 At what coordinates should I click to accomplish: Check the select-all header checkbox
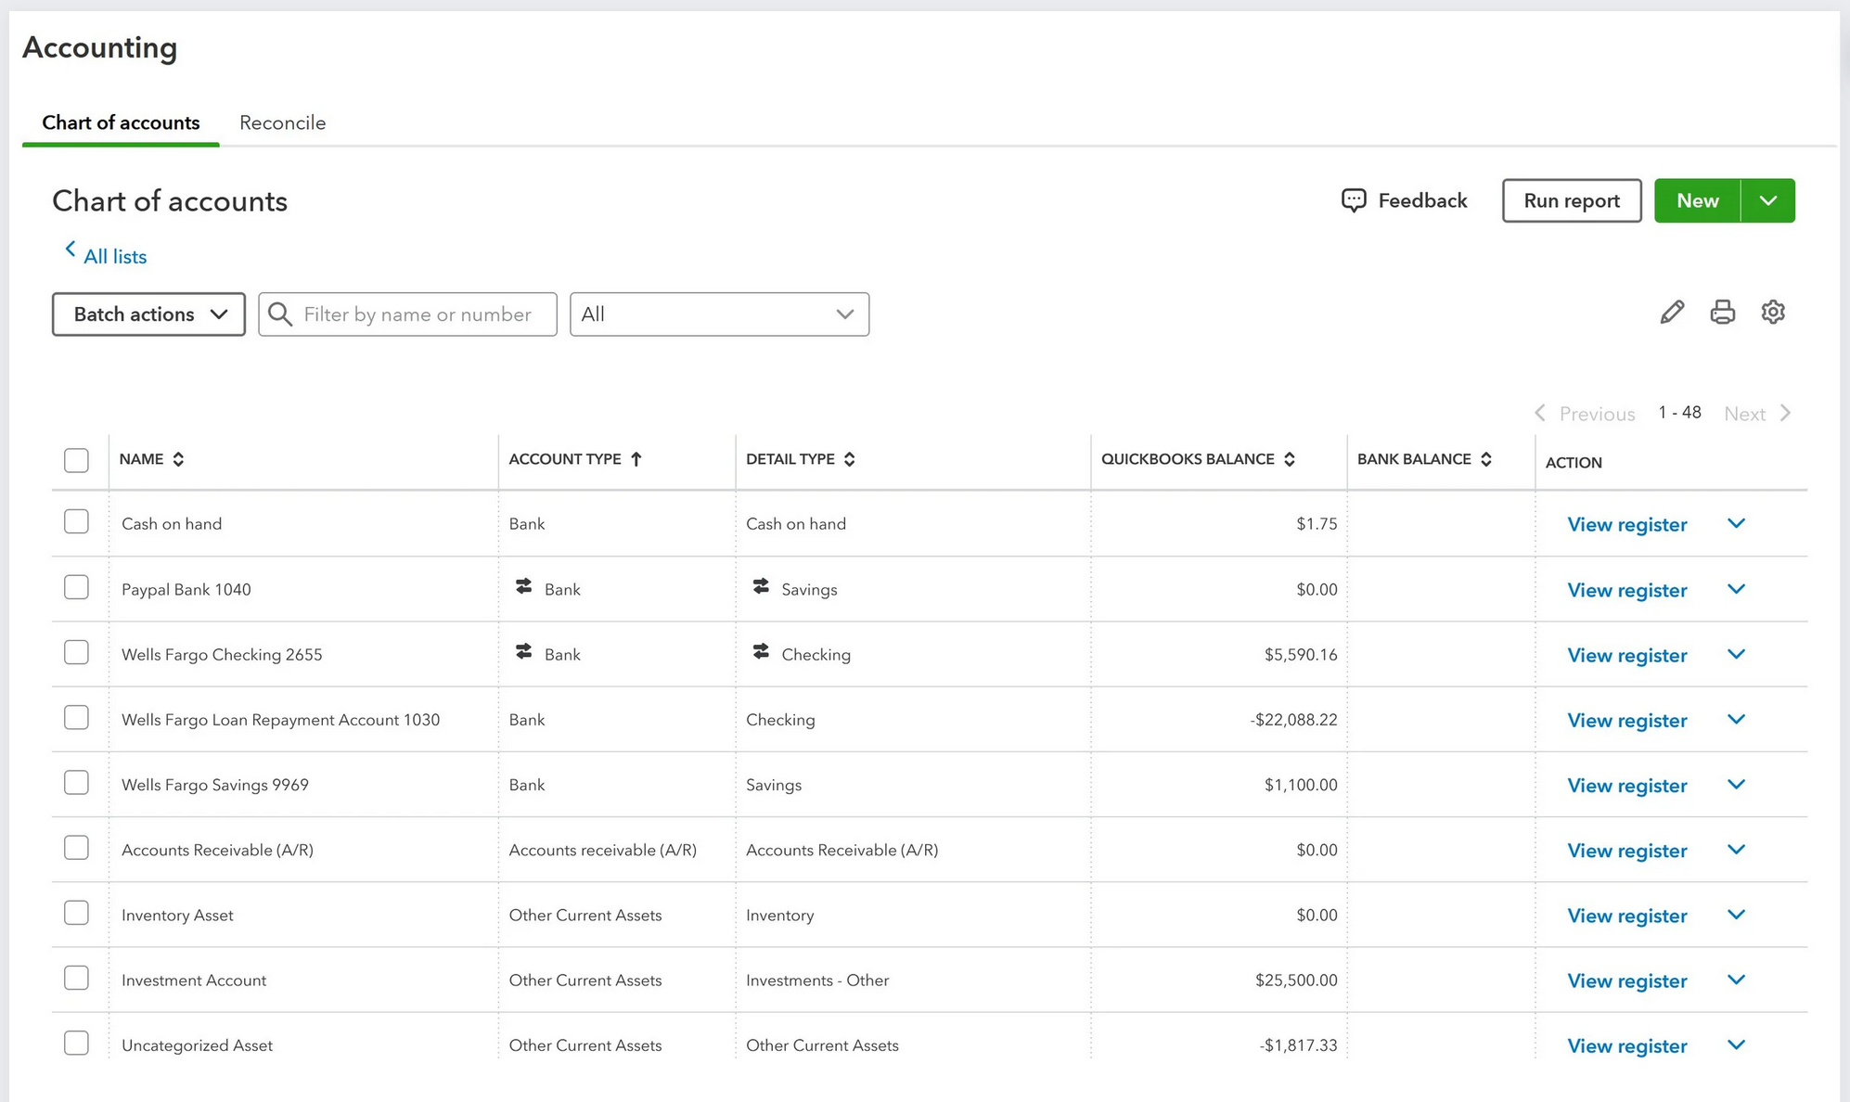coord(76,460)
